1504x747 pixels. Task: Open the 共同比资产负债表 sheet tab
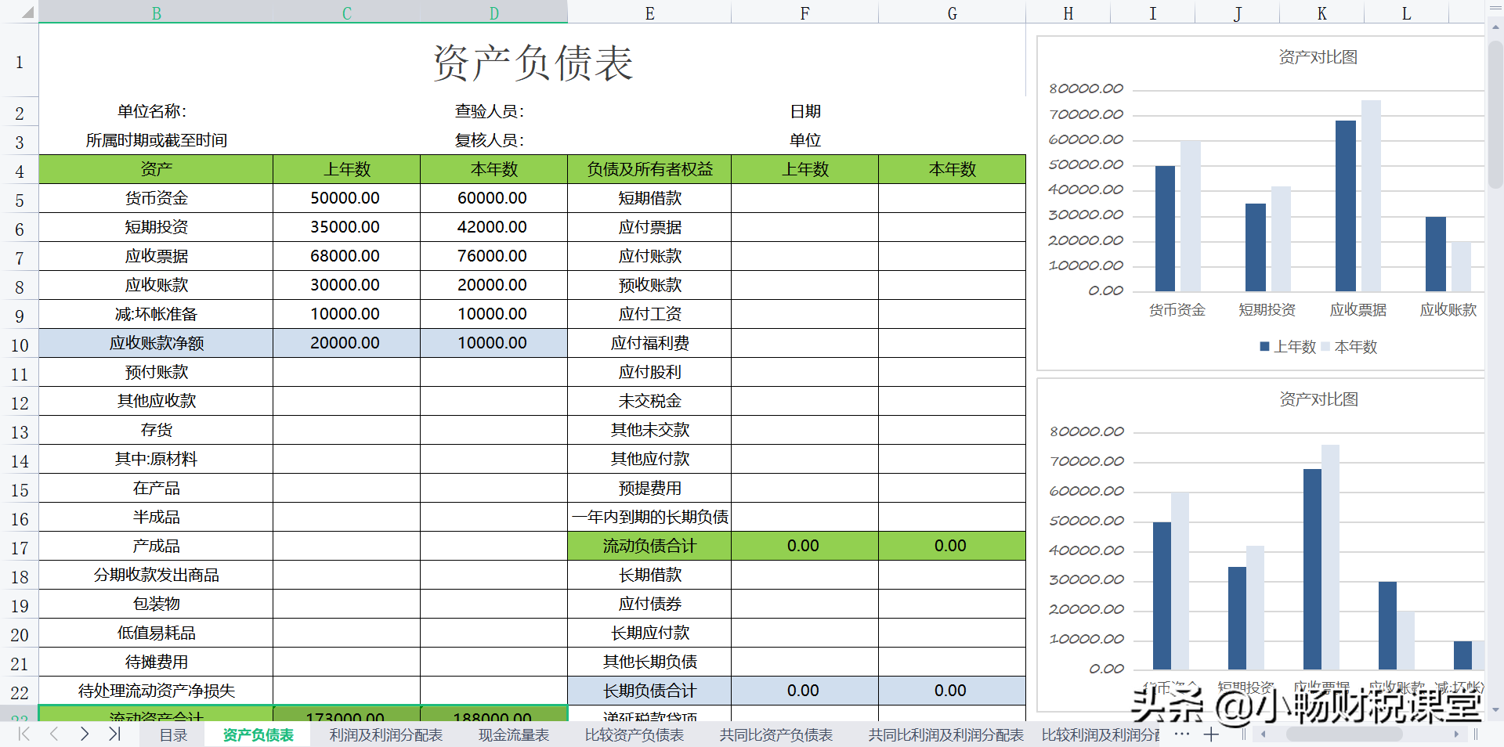pos(776,735)
